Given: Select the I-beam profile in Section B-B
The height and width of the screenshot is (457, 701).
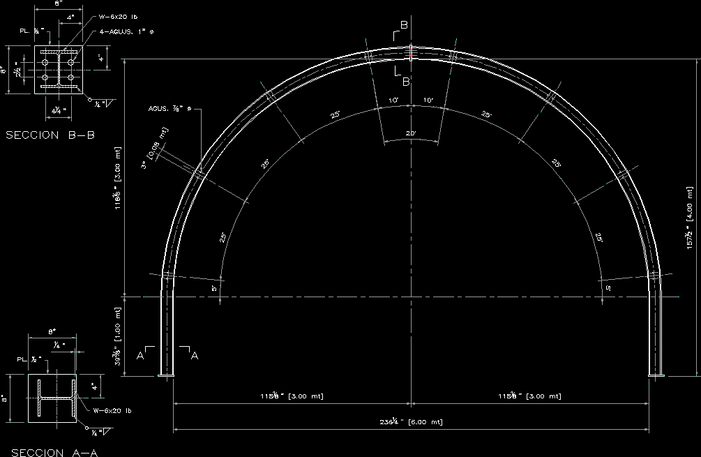Looking at the screenshot, I should point(58,70).
